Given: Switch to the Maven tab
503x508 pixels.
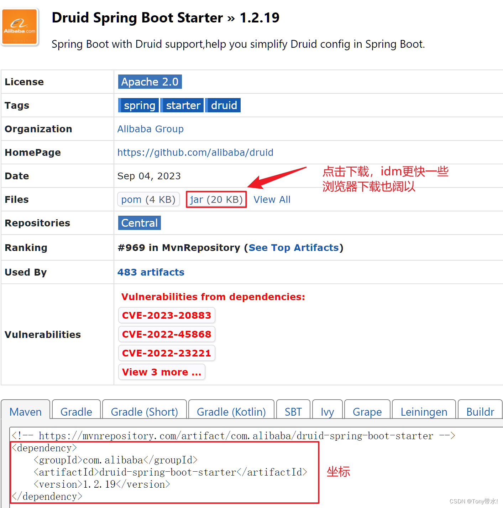Looking at the screenshot, I should coord(26,412).
